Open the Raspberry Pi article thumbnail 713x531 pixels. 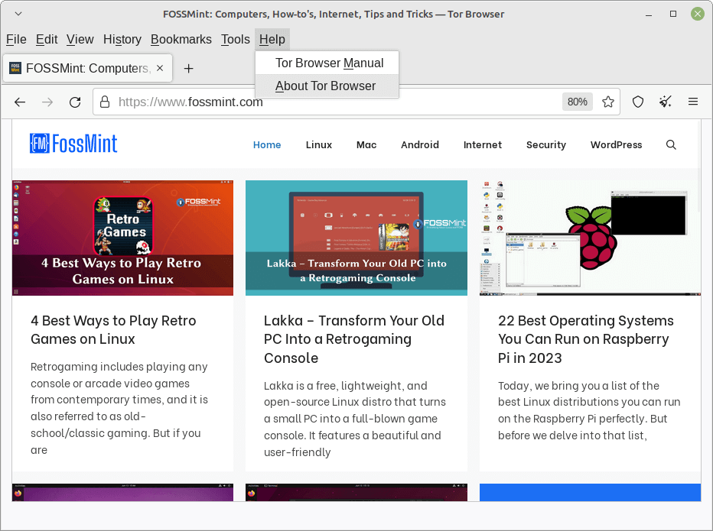(x=590, y=238)
